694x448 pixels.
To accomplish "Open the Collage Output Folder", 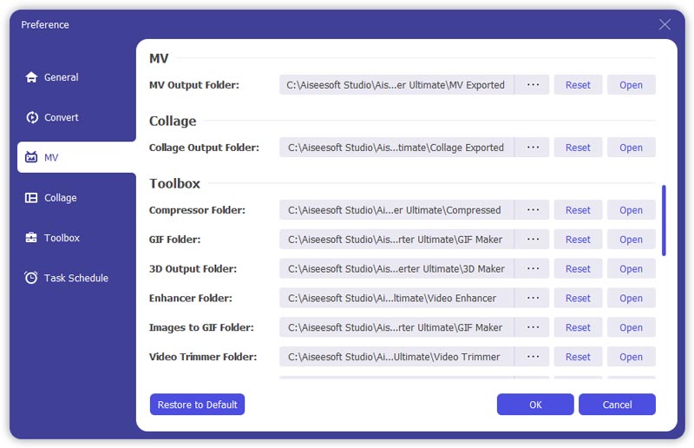I will [632, 147].
